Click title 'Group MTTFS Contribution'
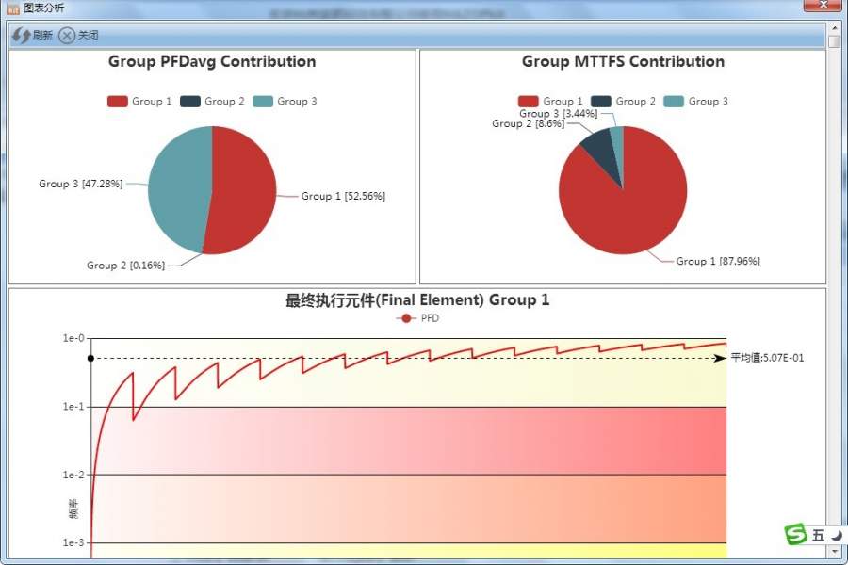 [x=623, y=61]
